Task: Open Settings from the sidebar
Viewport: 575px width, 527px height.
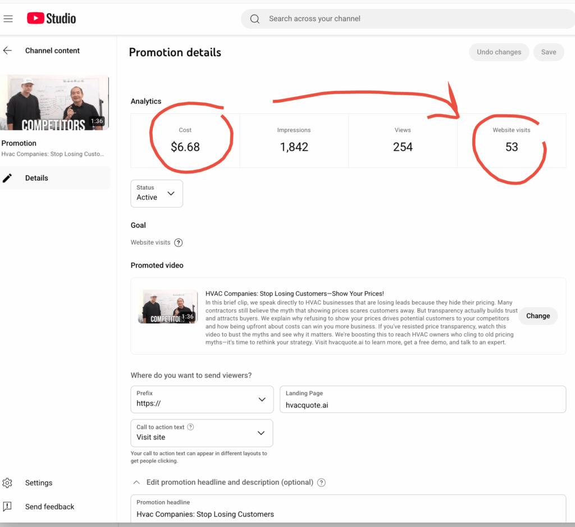Action: tap(39, 483)
